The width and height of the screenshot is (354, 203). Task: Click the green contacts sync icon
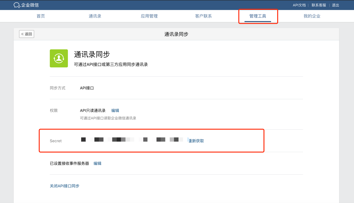[59, 58]
